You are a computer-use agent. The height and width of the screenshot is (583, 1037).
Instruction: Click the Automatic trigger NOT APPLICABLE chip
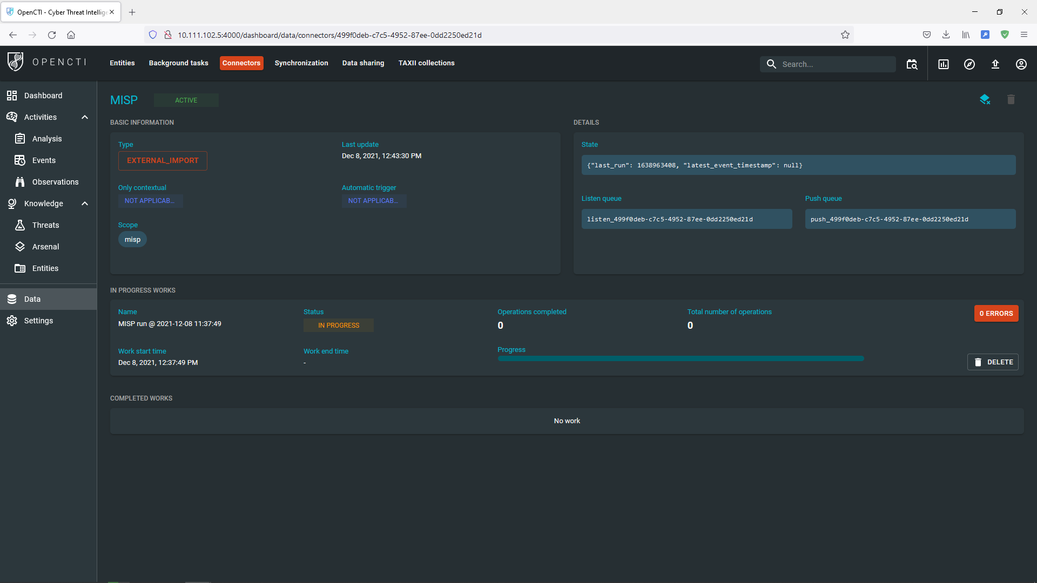[x=374, y=201]
